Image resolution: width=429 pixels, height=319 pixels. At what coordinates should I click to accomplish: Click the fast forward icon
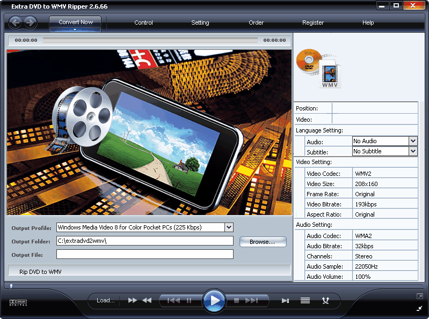[x=133, y=301]
